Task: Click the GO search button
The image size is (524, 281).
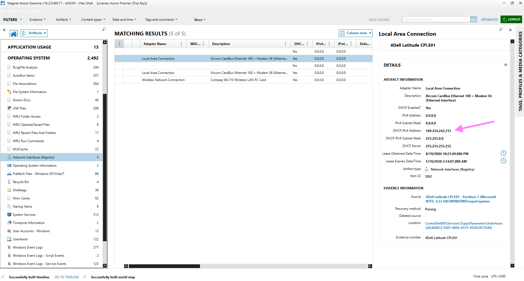Action: 473,19
